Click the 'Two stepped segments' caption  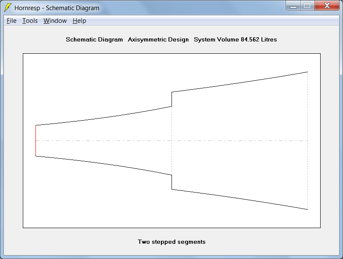click(x=171, y=242)
